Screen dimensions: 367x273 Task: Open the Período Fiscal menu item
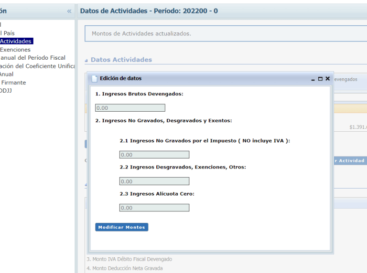(32, 58)
